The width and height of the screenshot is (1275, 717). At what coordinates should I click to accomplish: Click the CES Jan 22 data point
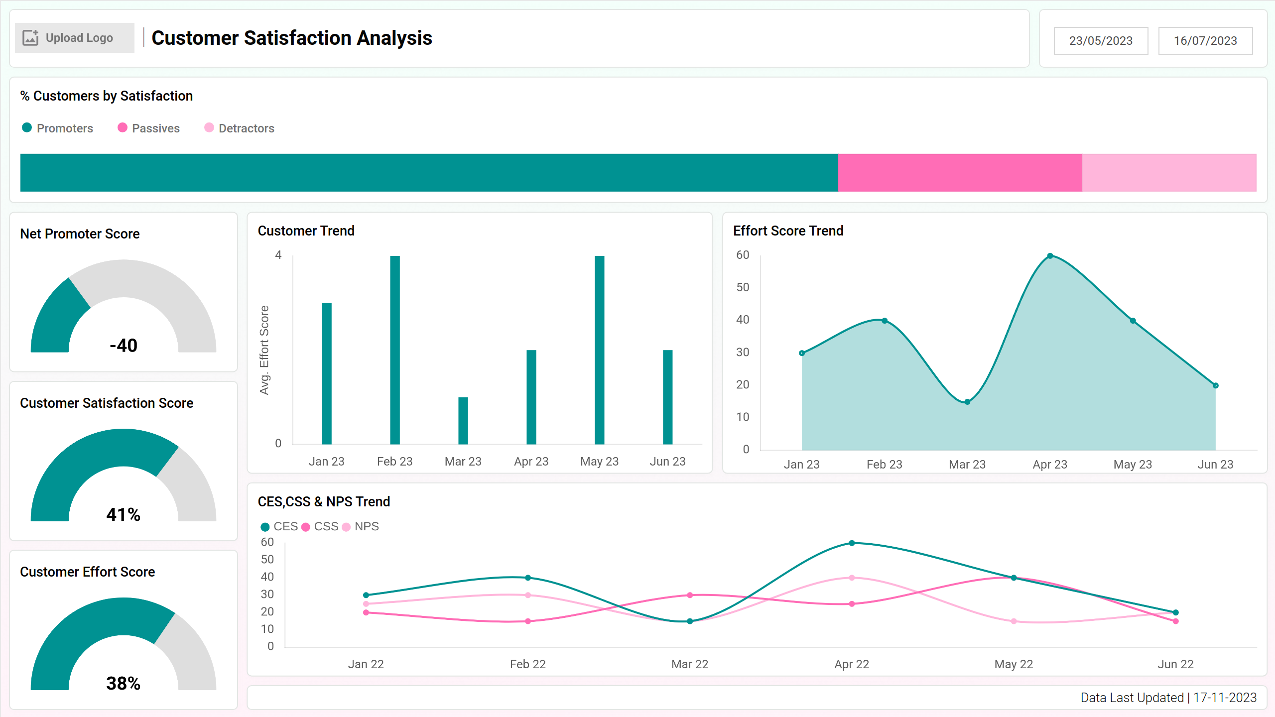366,595
